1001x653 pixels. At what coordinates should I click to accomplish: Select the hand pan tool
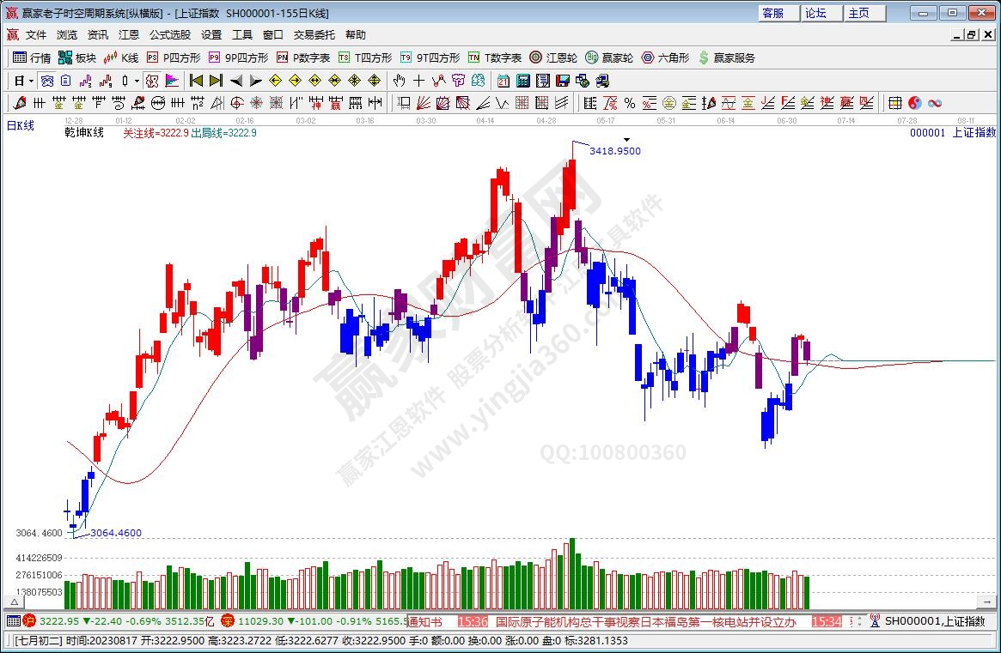tap(399, 81)
